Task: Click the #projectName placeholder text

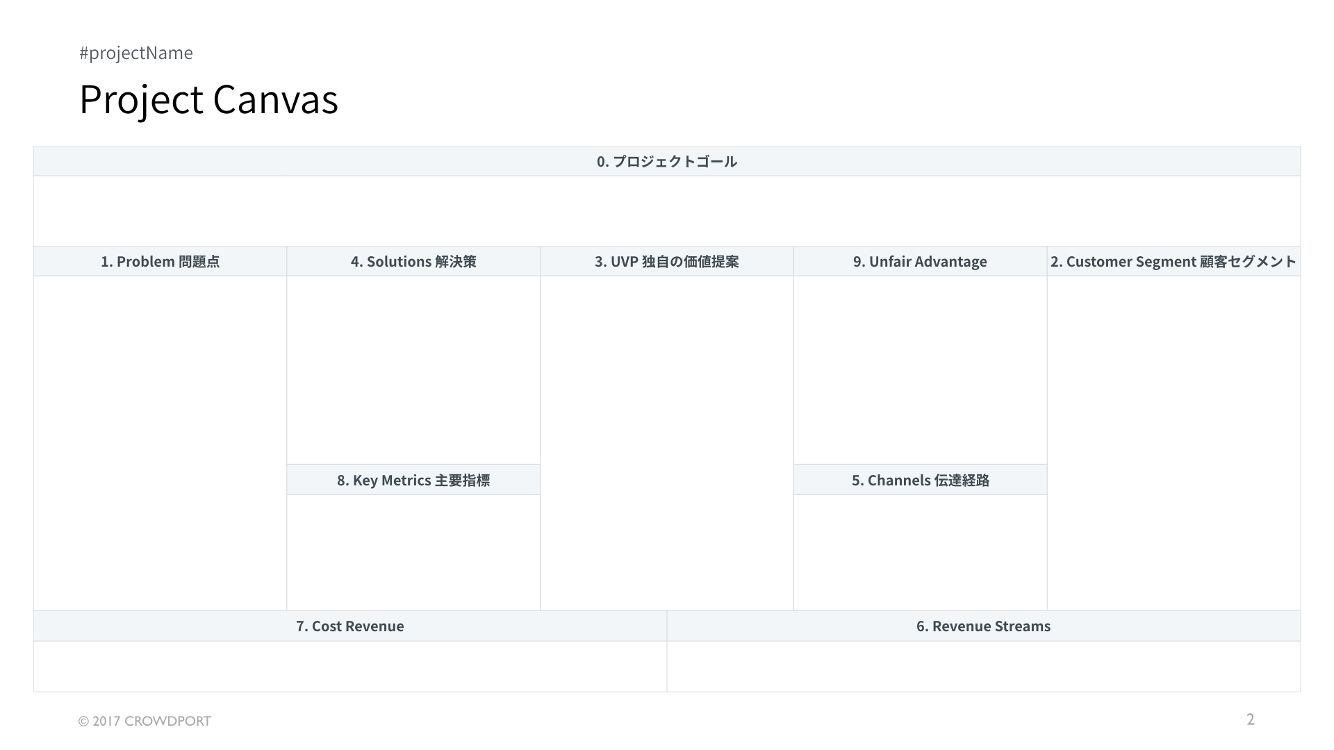Action: point(136,53)
